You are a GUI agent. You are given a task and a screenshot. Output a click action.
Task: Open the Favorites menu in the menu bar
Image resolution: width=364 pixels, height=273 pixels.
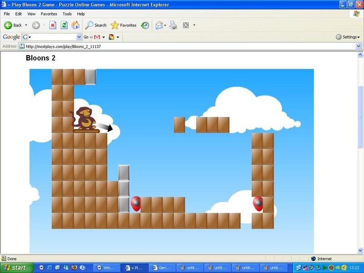(49, 14)
